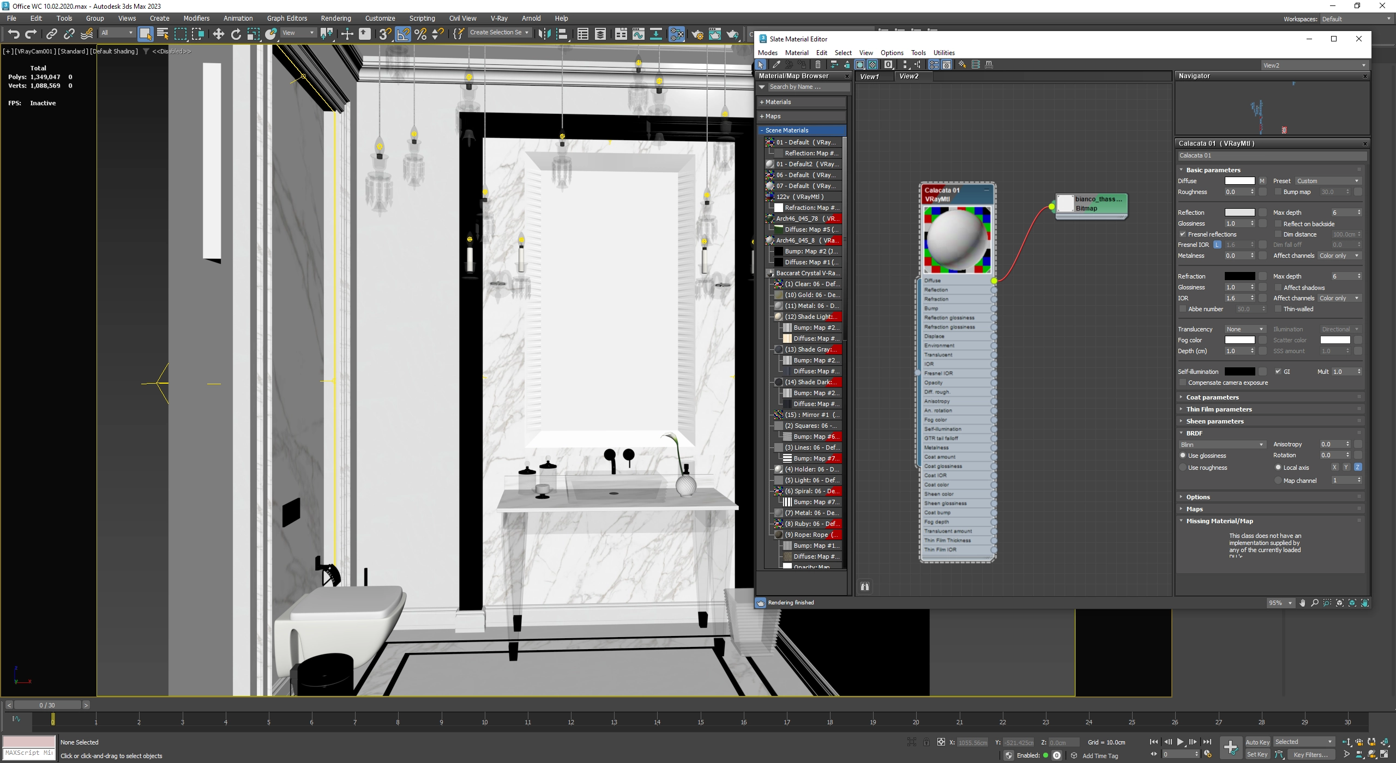
Task: Click Fresnel IOR lock L button
Action: click(1217, 245)
